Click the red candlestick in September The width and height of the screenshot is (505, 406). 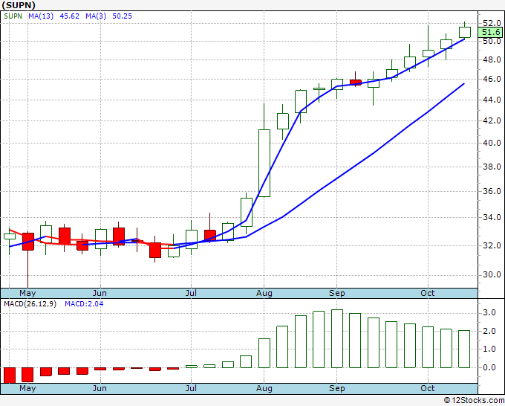(x=356, y=83)
